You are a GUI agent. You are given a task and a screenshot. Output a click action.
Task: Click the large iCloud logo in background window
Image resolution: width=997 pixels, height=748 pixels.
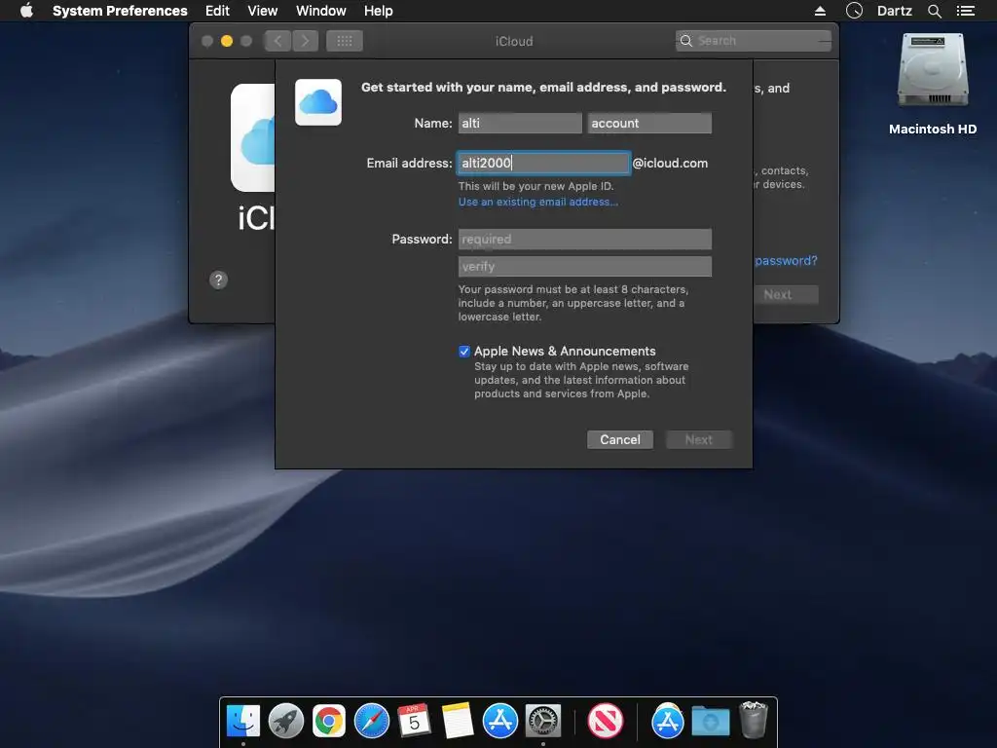click(253, 137)
